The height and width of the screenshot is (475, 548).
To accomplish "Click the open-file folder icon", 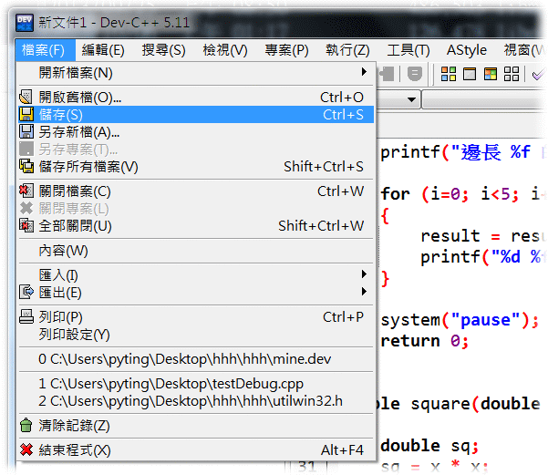I will [x=26, y=98].
